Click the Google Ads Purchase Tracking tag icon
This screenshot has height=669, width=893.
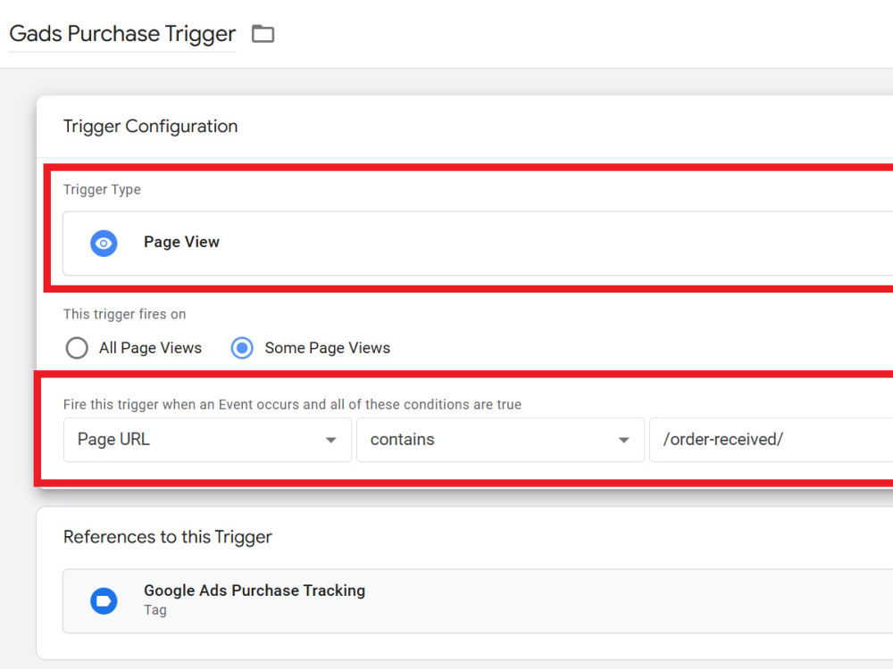click(x=104, y=600)
